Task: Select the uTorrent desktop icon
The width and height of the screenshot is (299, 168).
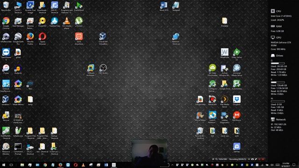Action: pos(79,22)
